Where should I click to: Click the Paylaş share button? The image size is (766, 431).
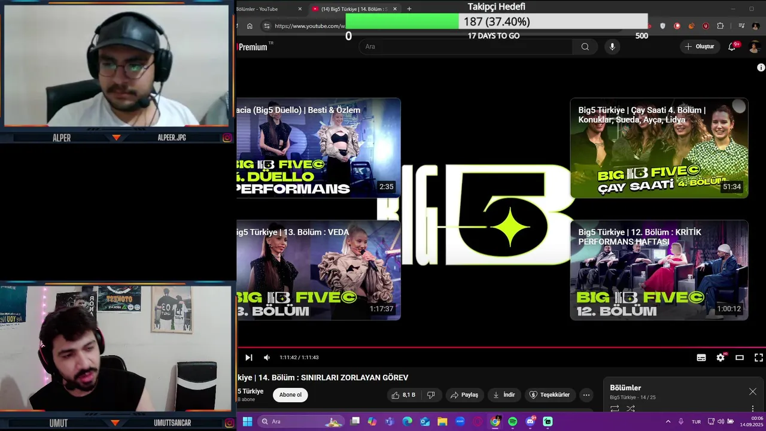[464, 395]
